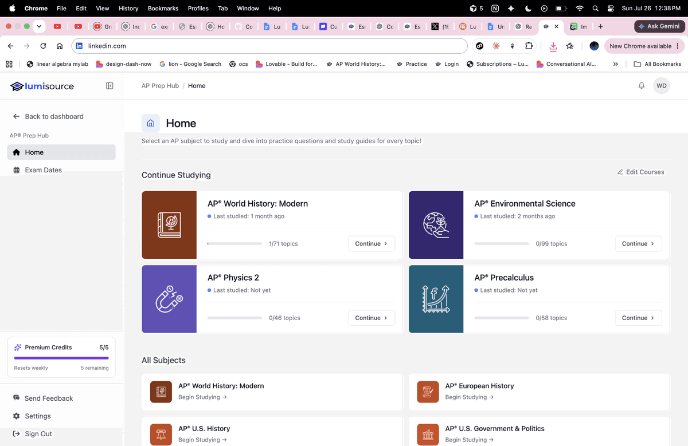Open the apps grid in bookmarks bar
The height and width of the screenshot is (446, 688).
pos(9,64)
